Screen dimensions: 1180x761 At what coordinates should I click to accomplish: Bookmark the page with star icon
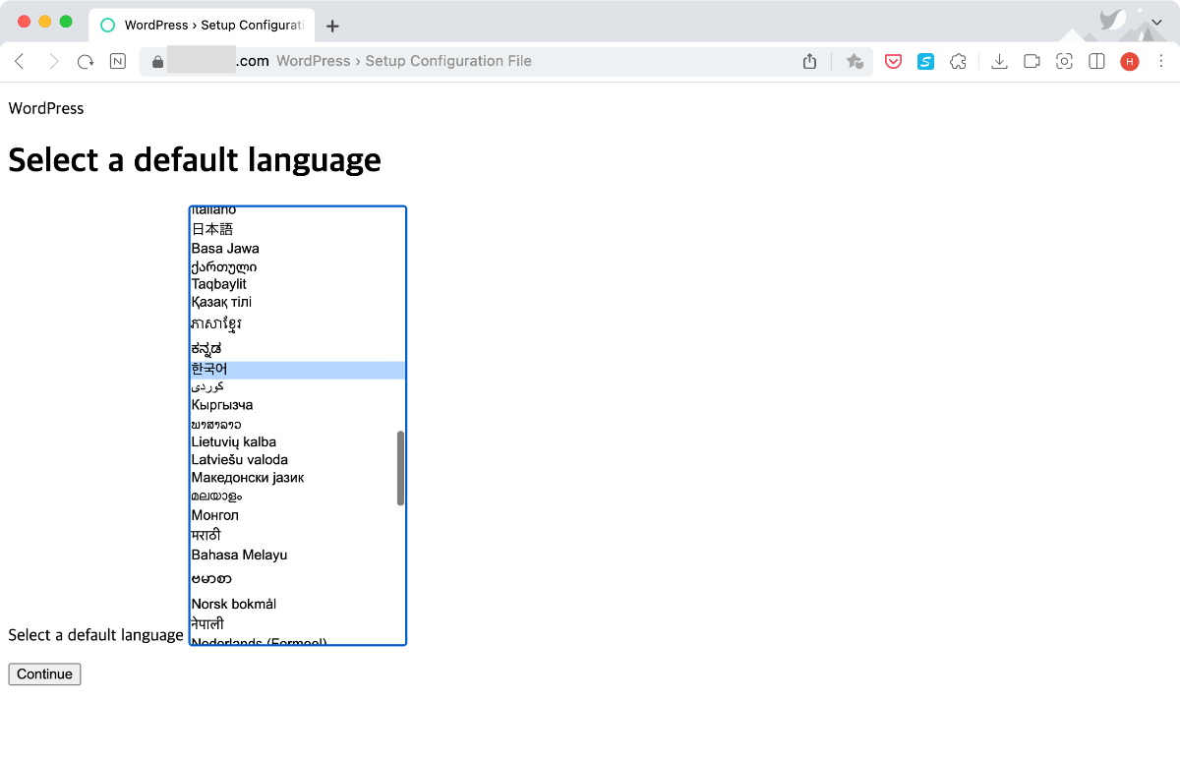pos(855,61)
